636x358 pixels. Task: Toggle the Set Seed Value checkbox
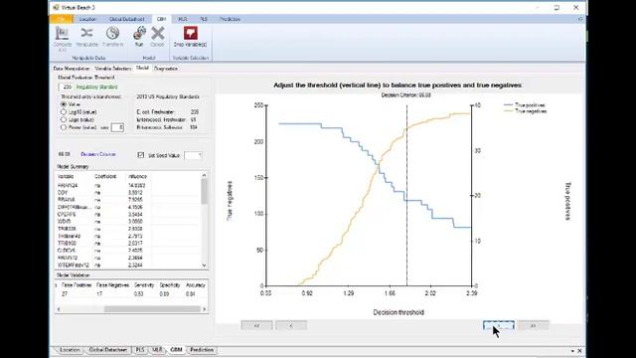point(141,155)
